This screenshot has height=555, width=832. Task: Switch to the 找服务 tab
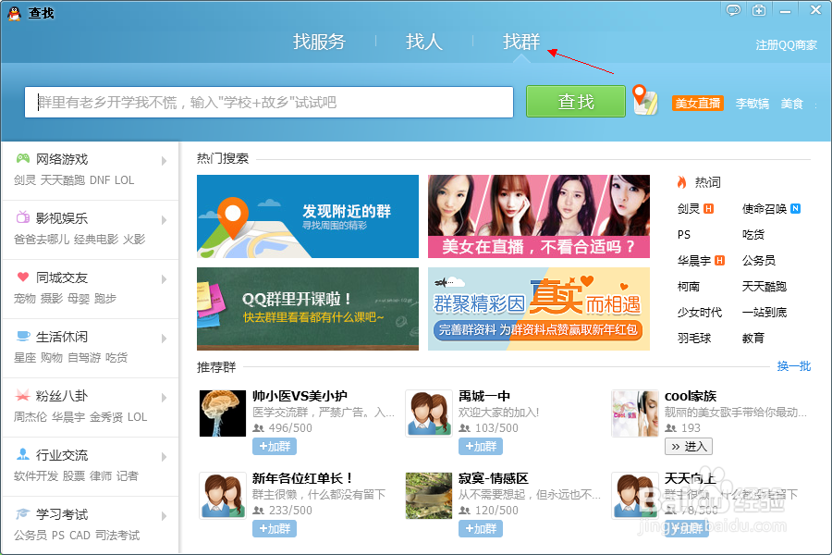(x=319, y=42)
